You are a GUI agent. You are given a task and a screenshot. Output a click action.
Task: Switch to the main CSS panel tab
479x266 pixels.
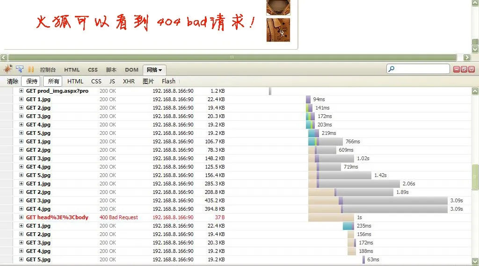click(x=93, y=70)
